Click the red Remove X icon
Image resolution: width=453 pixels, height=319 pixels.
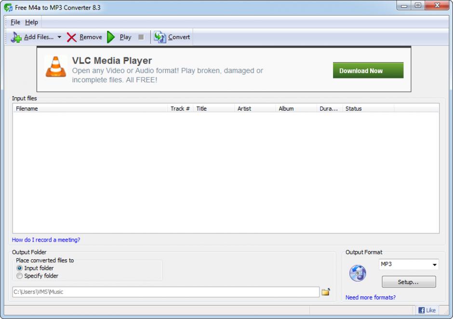(72, 37)
